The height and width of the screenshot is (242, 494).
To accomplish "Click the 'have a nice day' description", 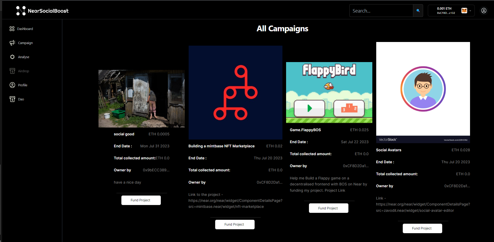I will tap(127, 182).
